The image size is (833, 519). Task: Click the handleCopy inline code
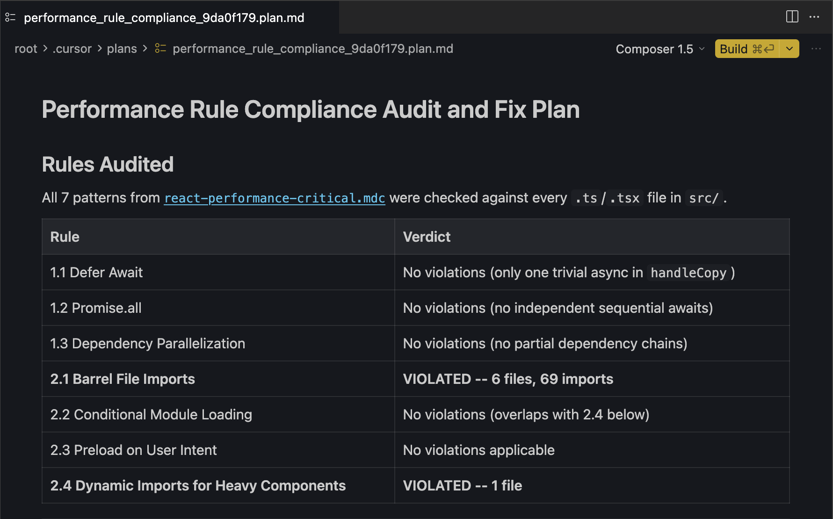pyautogui.click(x=688, y=273)
